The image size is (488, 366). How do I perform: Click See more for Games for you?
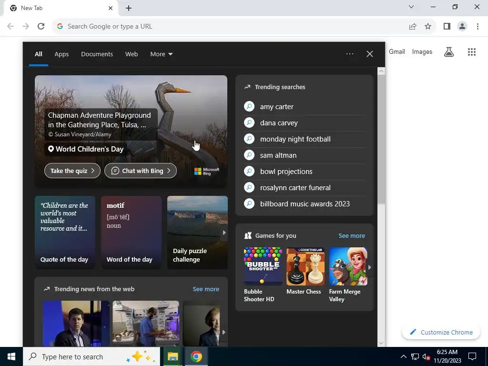pos(352,235)
